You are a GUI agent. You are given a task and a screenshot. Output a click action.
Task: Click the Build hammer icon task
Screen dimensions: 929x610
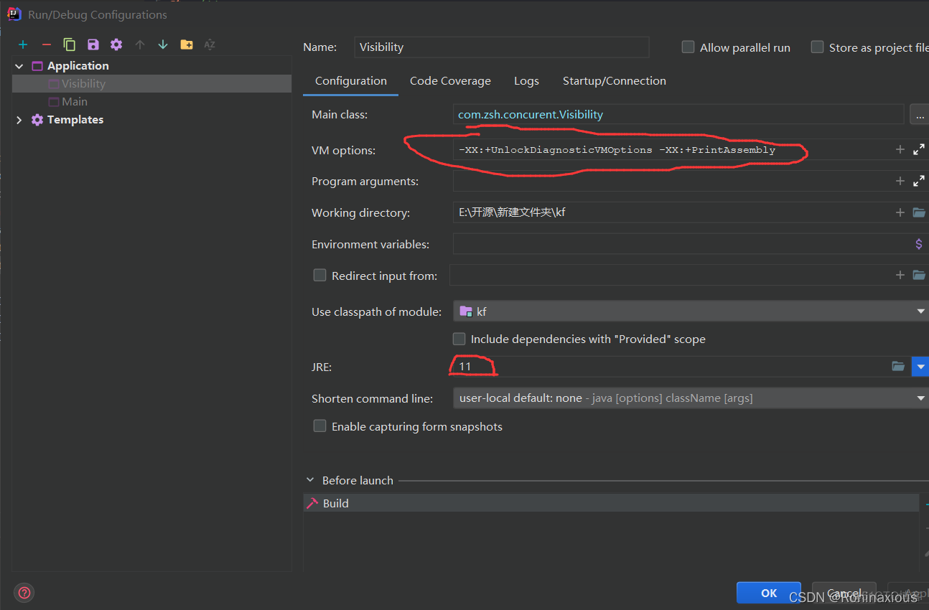[x=312, y=503]
